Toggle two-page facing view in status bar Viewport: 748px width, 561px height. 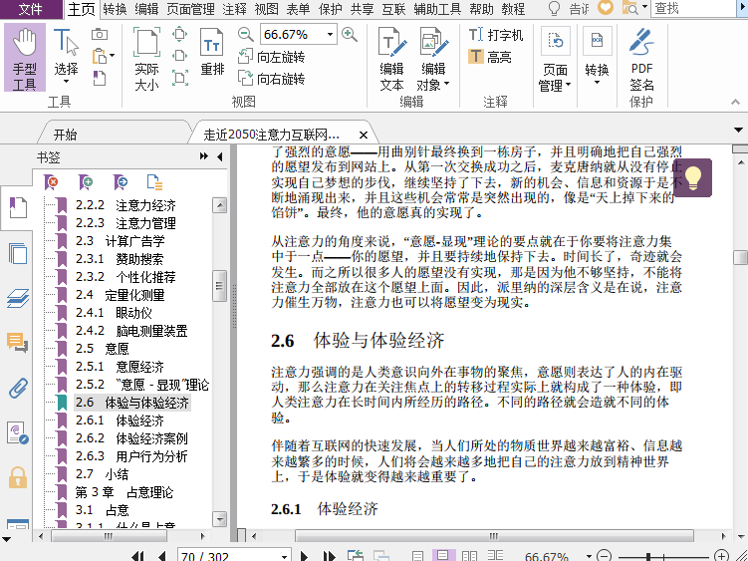point(470,556)
